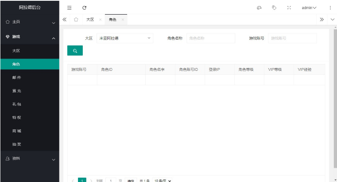This screenshot has width=337, height=182.
Task: Open 邮件 in the sidebar
Action: [x=17, y=78]
